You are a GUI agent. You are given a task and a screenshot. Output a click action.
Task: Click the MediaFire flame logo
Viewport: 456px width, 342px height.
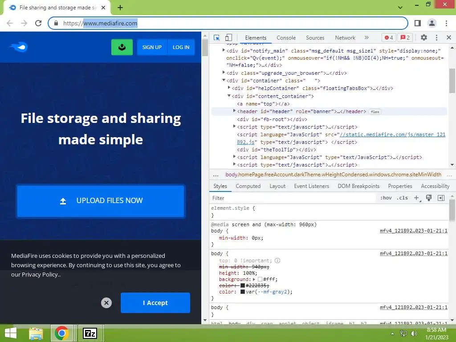coord(19,47)
